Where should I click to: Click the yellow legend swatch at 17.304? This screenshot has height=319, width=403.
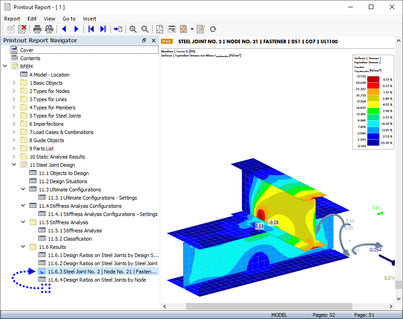373,104
